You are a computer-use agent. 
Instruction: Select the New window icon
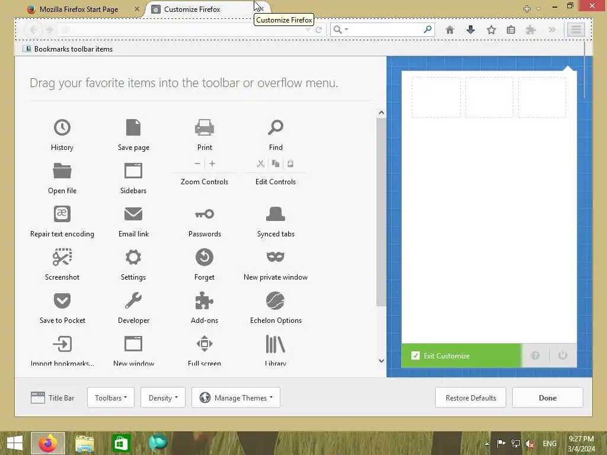(133, 344)
